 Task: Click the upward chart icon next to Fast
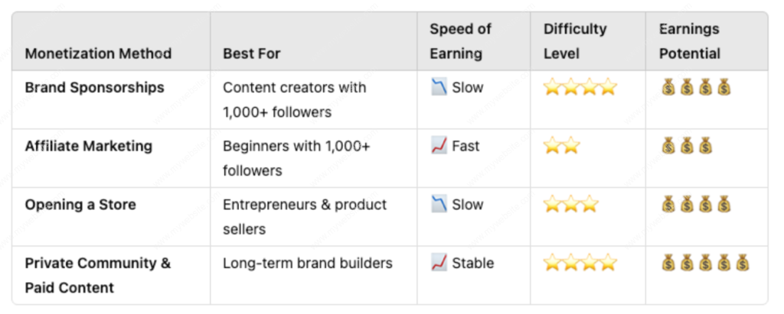tap(439, 146)
